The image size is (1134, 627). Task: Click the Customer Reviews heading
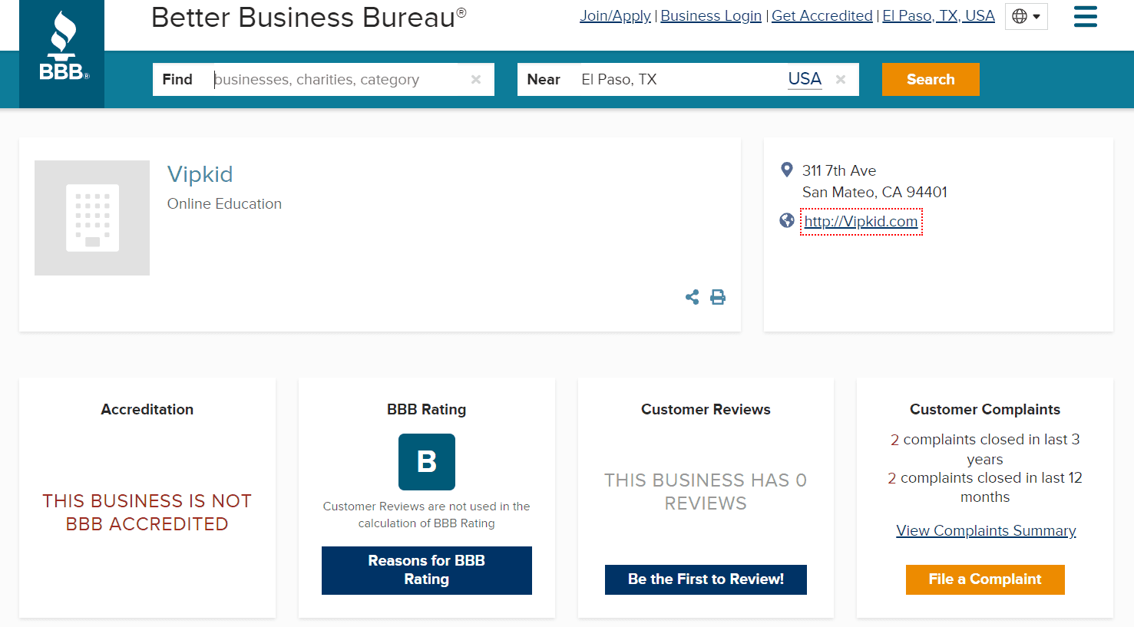point(706,410)
